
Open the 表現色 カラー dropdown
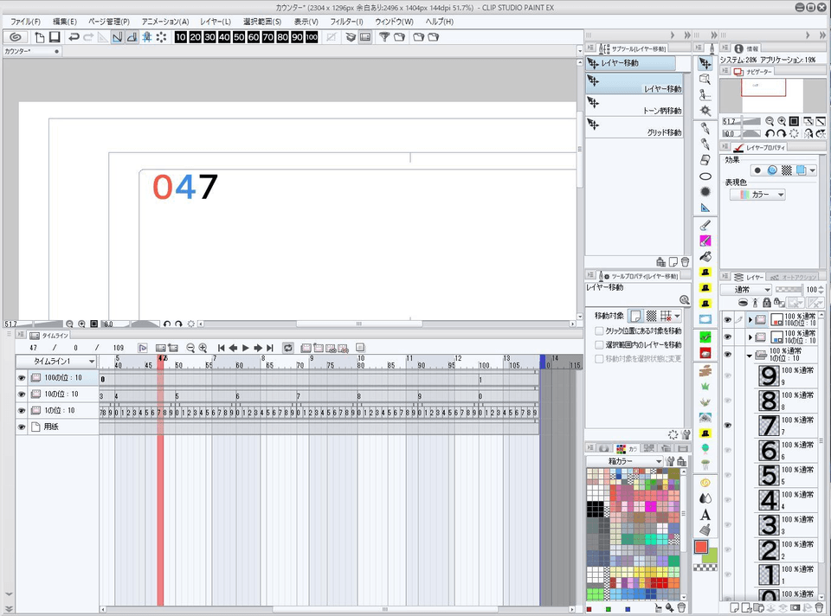pyautogui.click(x=758, y=196)
